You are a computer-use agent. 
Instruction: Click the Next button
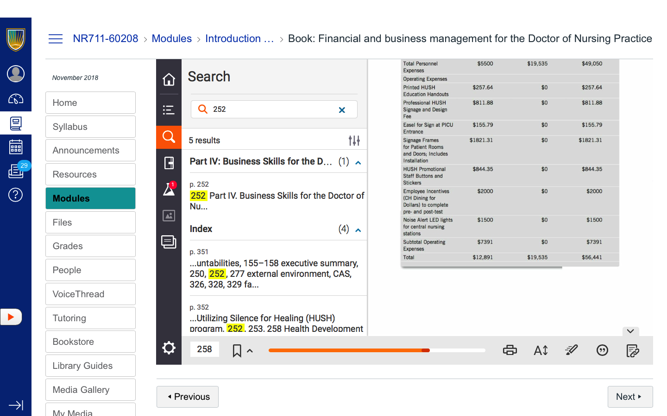tap(629, 397)
